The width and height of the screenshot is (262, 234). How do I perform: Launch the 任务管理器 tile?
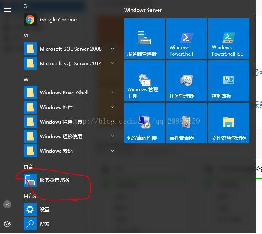click(186, 81)
